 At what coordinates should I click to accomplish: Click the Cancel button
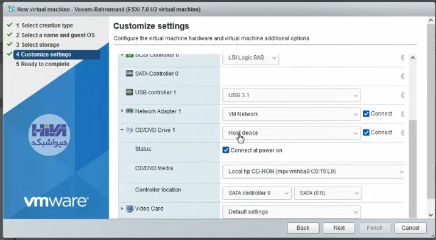[410, 228]
